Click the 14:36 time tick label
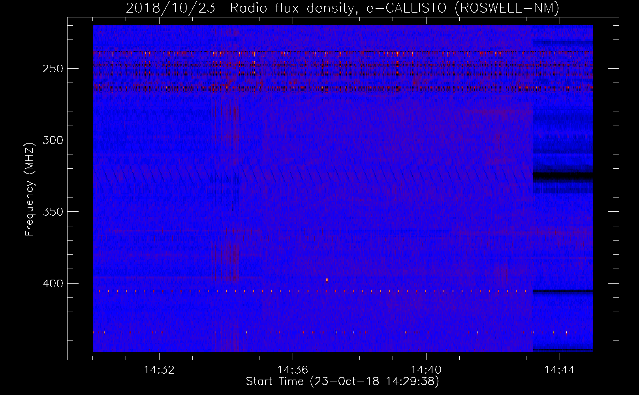This screenshot has width=639, height=395. pos(293,370)
